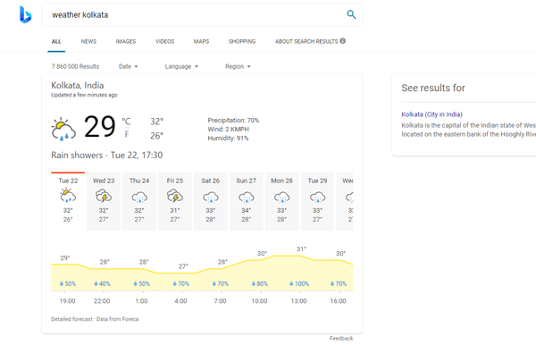Select the Mon 28 rain forecast card
Viewport: 536px width, 345px height.
(281, 201)
